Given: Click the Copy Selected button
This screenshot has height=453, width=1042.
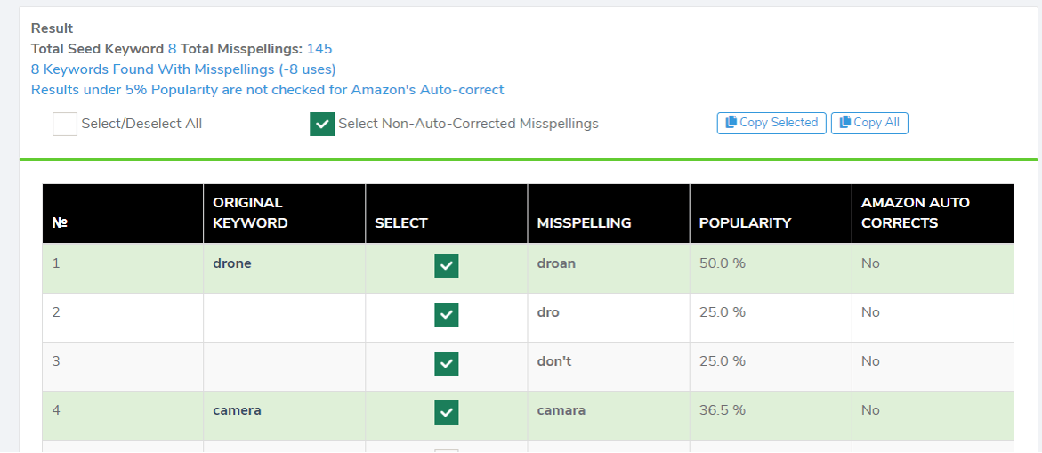Looking at the screenshot, I should coord(771,123).
